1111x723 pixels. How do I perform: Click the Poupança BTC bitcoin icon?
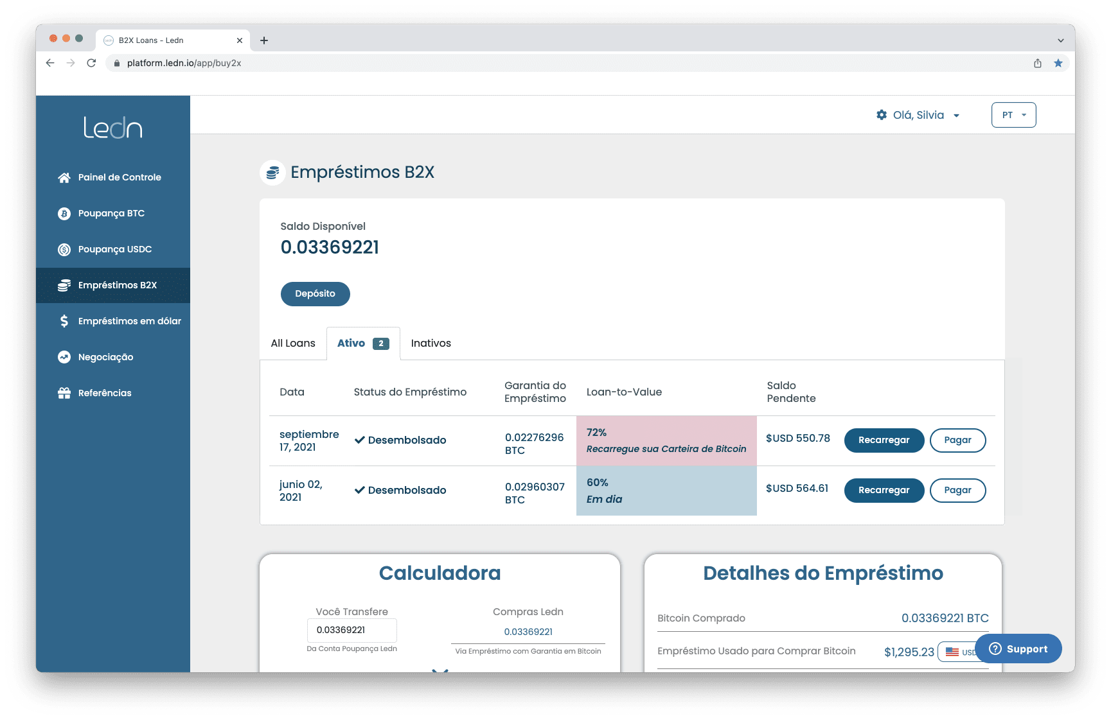click(x=64, y=214)
